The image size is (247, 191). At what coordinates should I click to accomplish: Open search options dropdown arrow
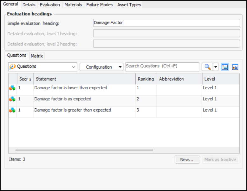click(216, 67)
